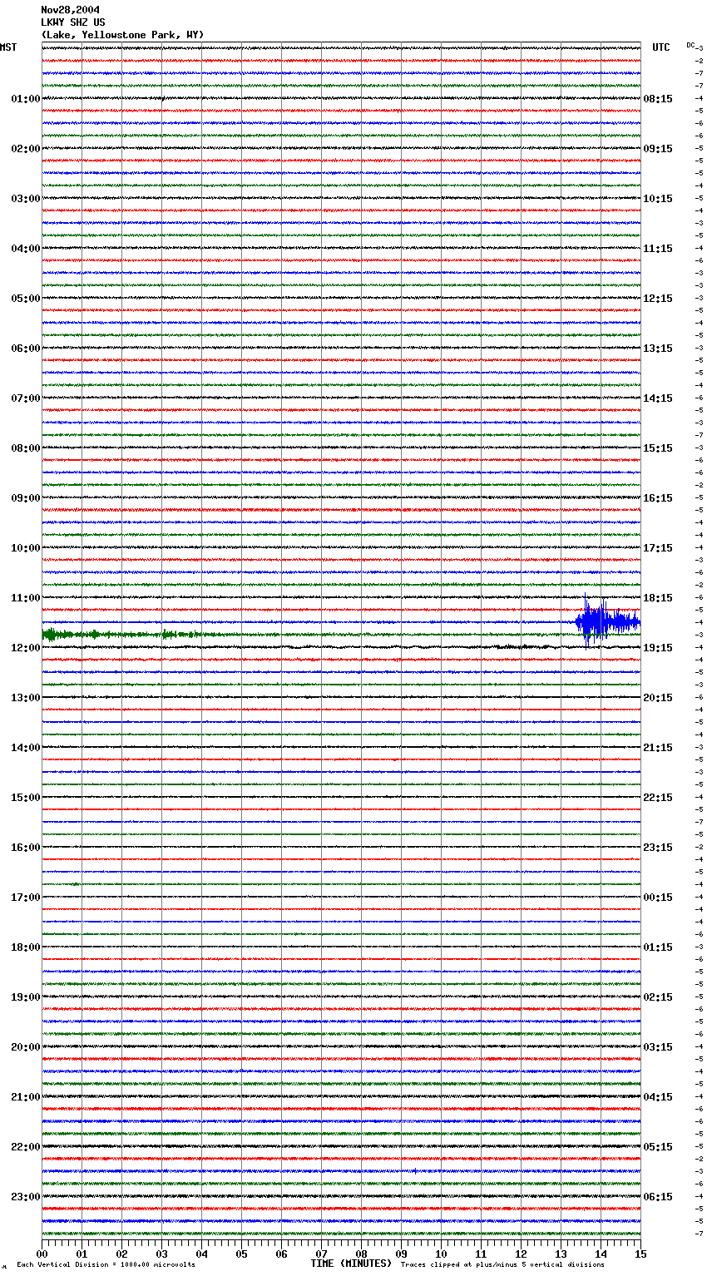Click the 19:00 MST time label

pos(26,997)
